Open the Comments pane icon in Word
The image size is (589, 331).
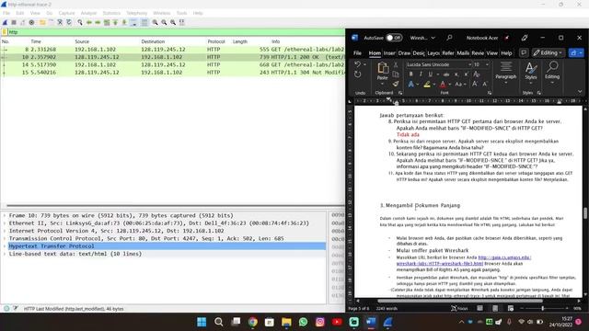524,53
